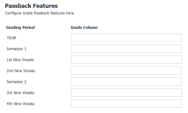The width and height of the screenshot is (188, 113).
Task: Click the 1st Nine Weeks label
Action: coord(20,60)
